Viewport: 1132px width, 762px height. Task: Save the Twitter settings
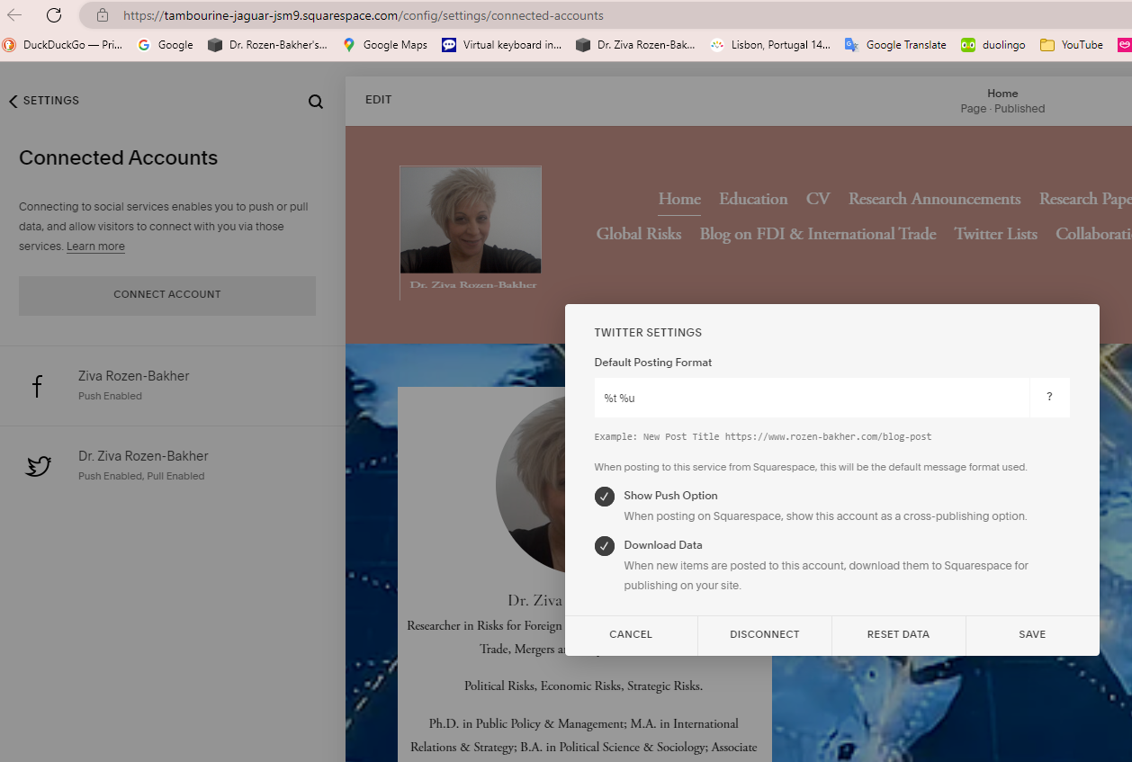pyautogui.click(x=1032, y=635)
